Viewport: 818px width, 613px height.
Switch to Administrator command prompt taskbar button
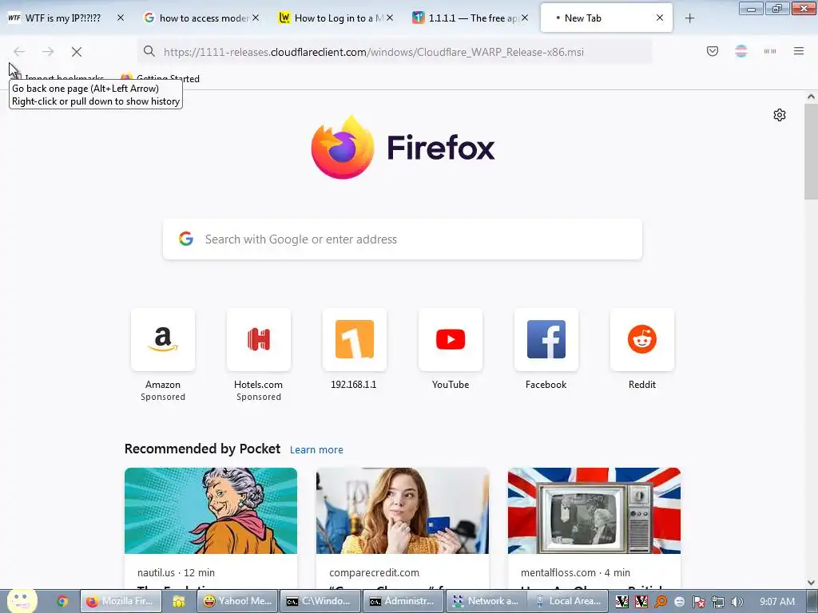(x=403, y=601)
